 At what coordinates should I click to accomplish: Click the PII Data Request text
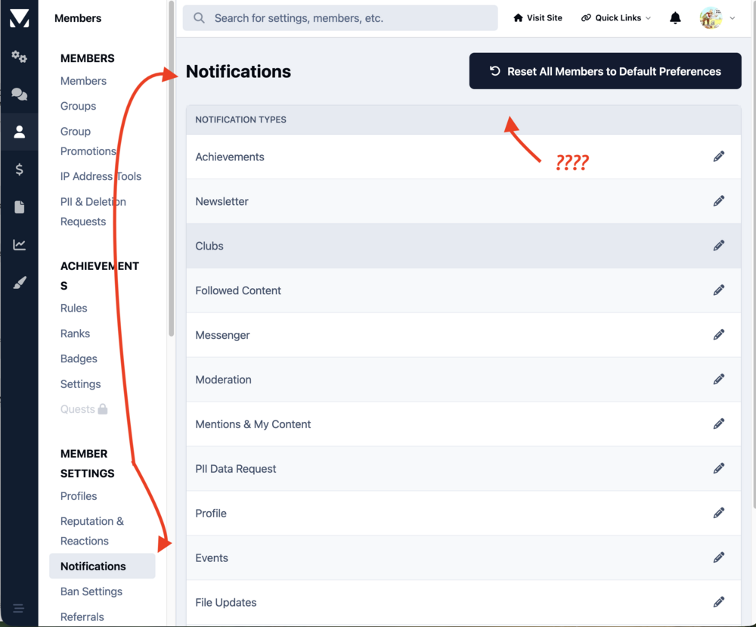[236, 469]
